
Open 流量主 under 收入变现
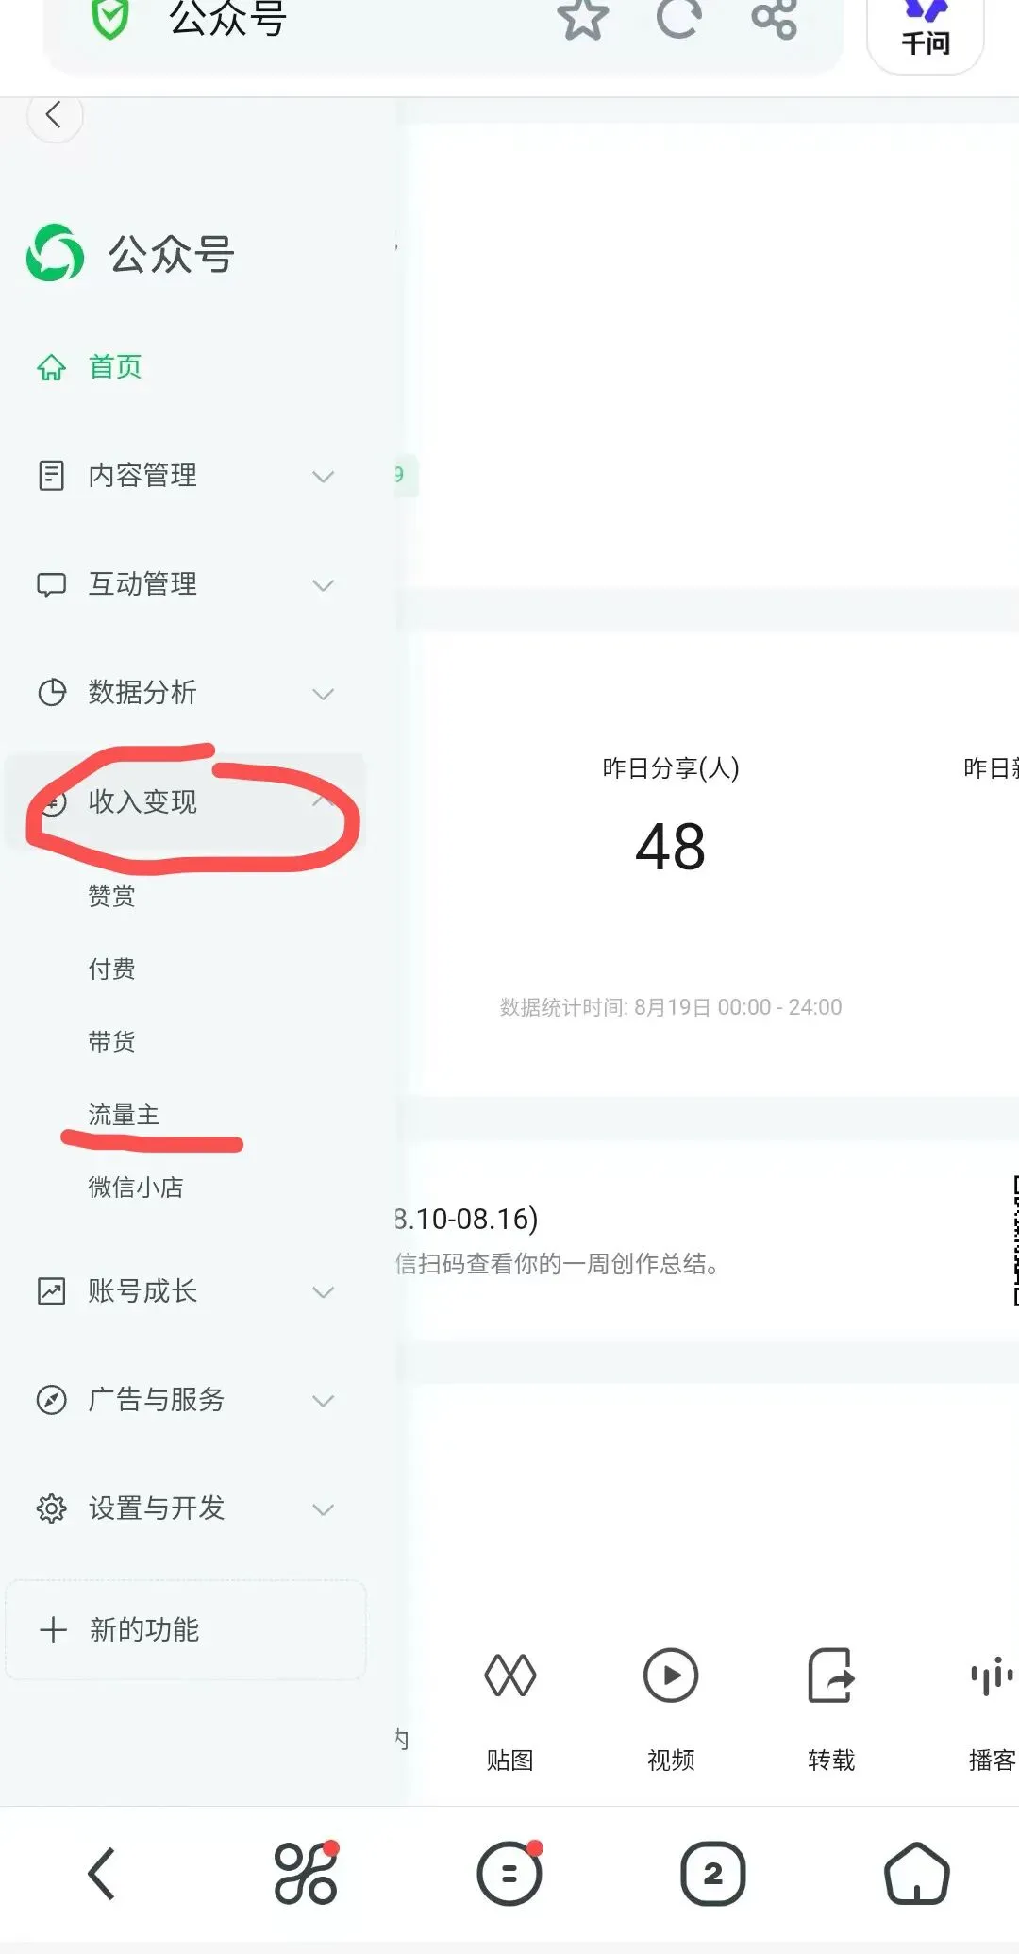pyautogui.click(x=124, y=1115)
